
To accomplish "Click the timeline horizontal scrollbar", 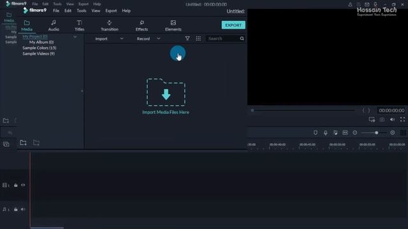I will click(47, 228).
